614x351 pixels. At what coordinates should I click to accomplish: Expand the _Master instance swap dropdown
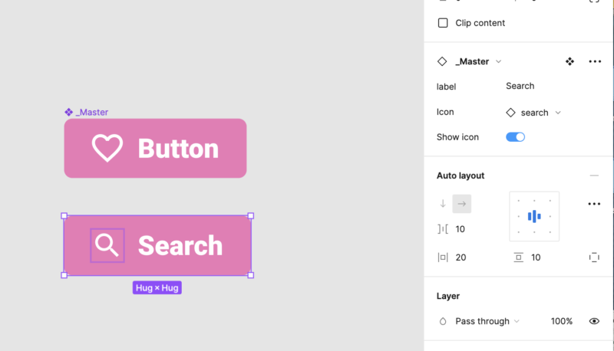(499, 61)
